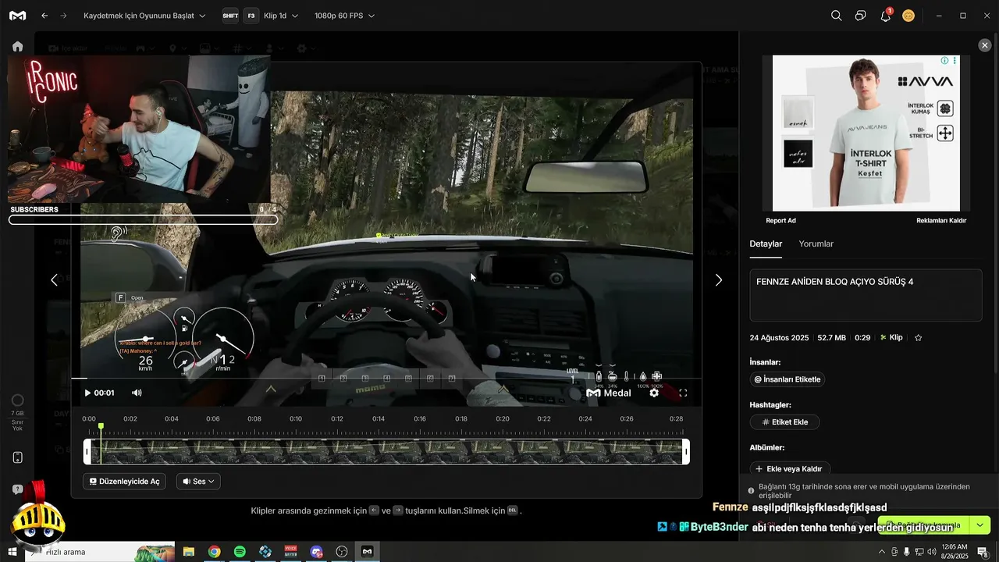Click the green playhead marker on timeline
Image resolution: width=999 pixels, height=562 pixels.
click(101, 426)
